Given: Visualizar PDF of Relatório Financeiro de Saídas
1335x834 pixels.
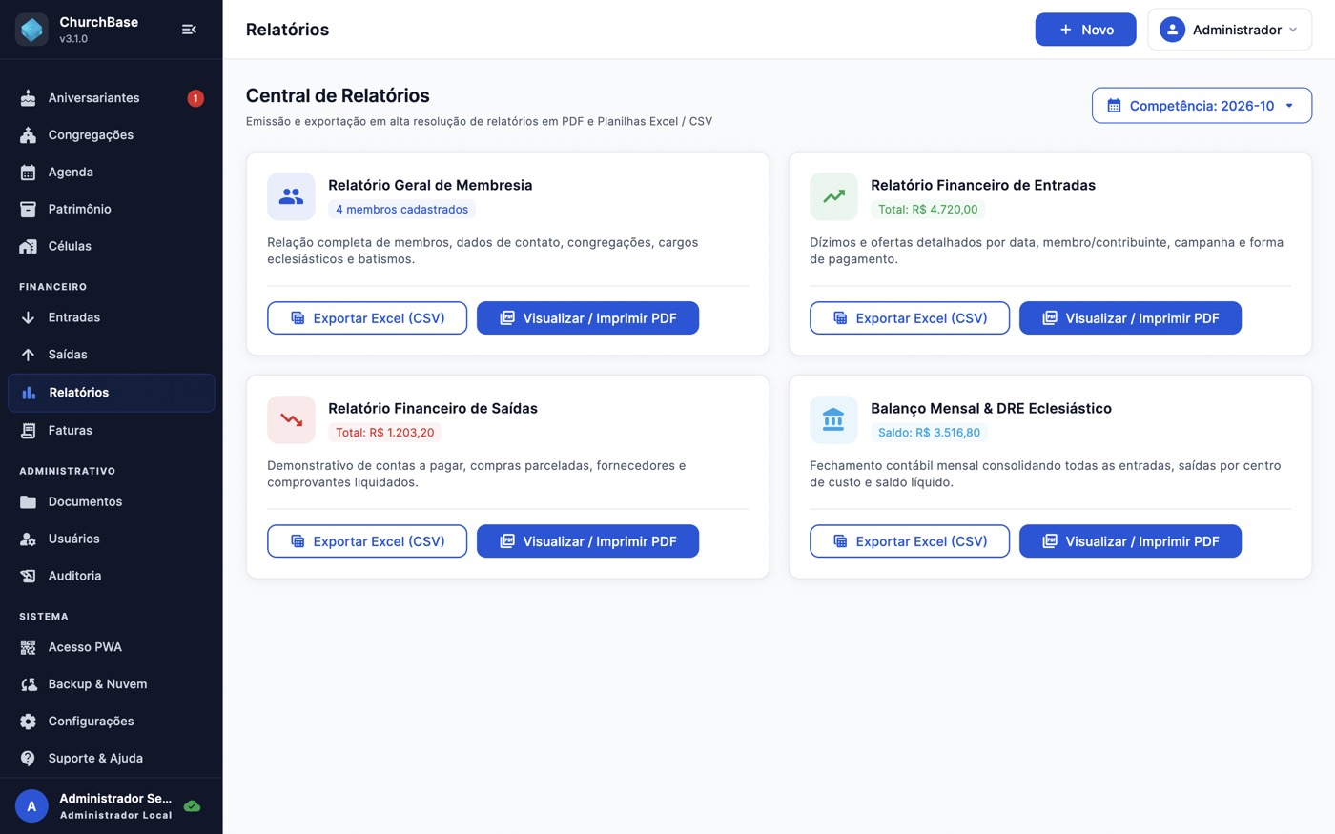Looking at the screenshot, I should point(587,541).
